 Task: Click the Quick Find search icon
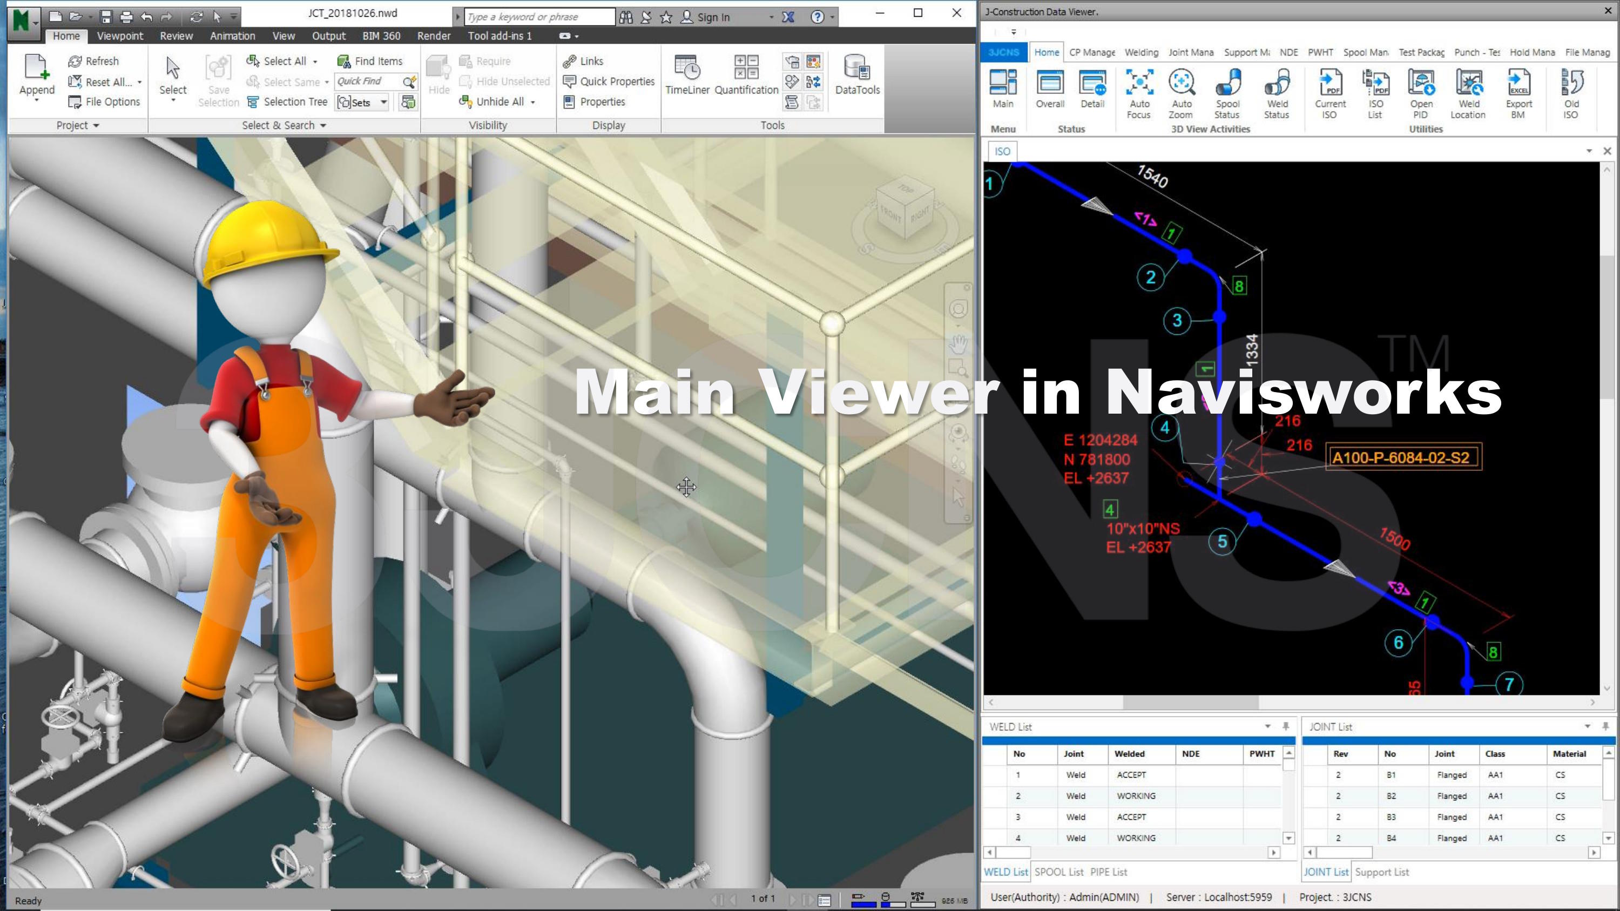409,82
